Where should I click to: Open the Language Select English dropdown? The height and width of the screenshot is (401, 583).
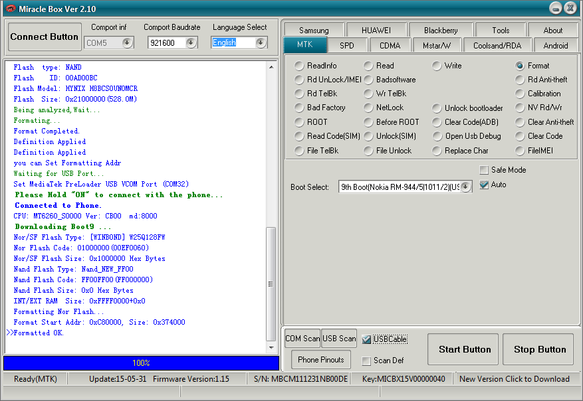(261, 42)
